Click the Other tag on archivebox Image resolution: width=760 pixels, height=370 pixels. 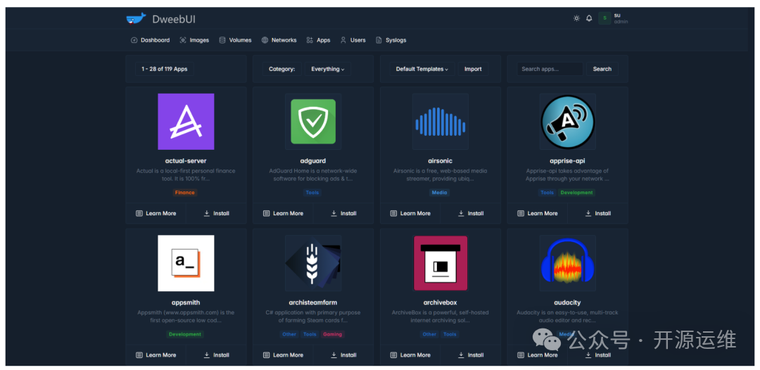coord(429,334)
